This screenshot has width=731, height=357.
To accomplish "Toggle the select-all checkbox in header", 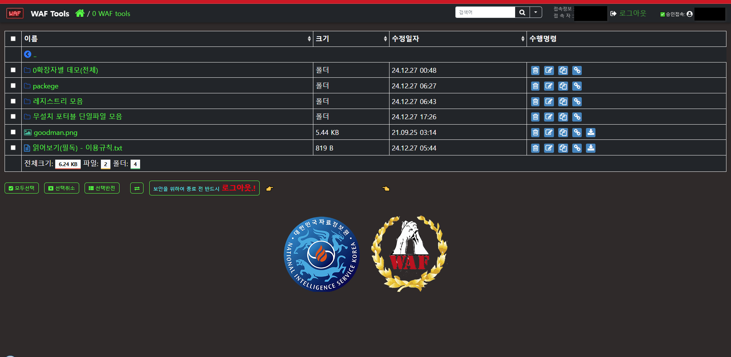I will [13, 38].
